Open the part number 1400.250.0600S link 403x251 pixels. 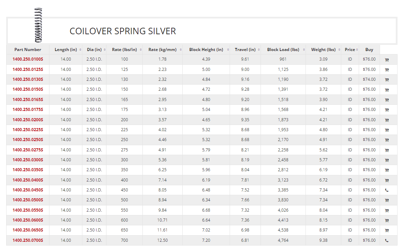[28, 220]
